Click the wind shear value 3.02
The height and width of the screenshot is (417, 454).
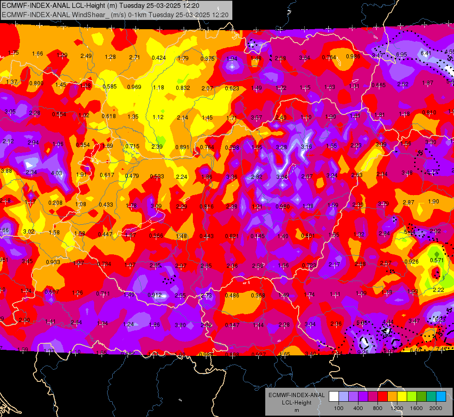pyautogui.click(x=29, y=232)
